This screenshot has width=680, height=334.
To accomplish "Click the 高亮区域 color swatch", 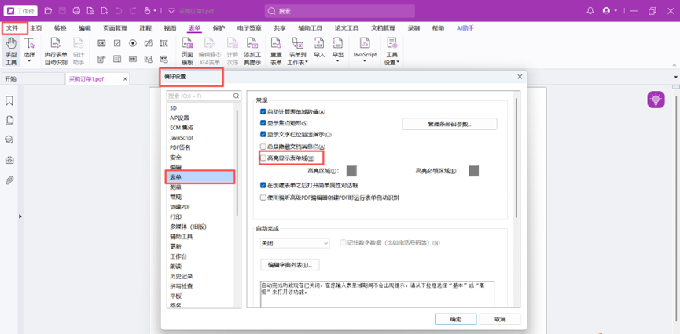I will [351, 171].
